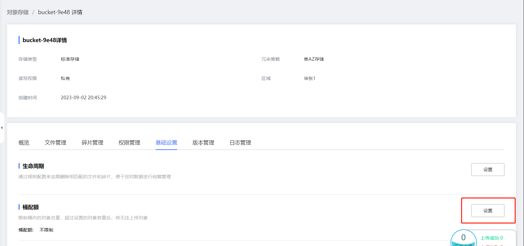
Task: Click the 桶配额 不限制 value
Action: (47, 230)
